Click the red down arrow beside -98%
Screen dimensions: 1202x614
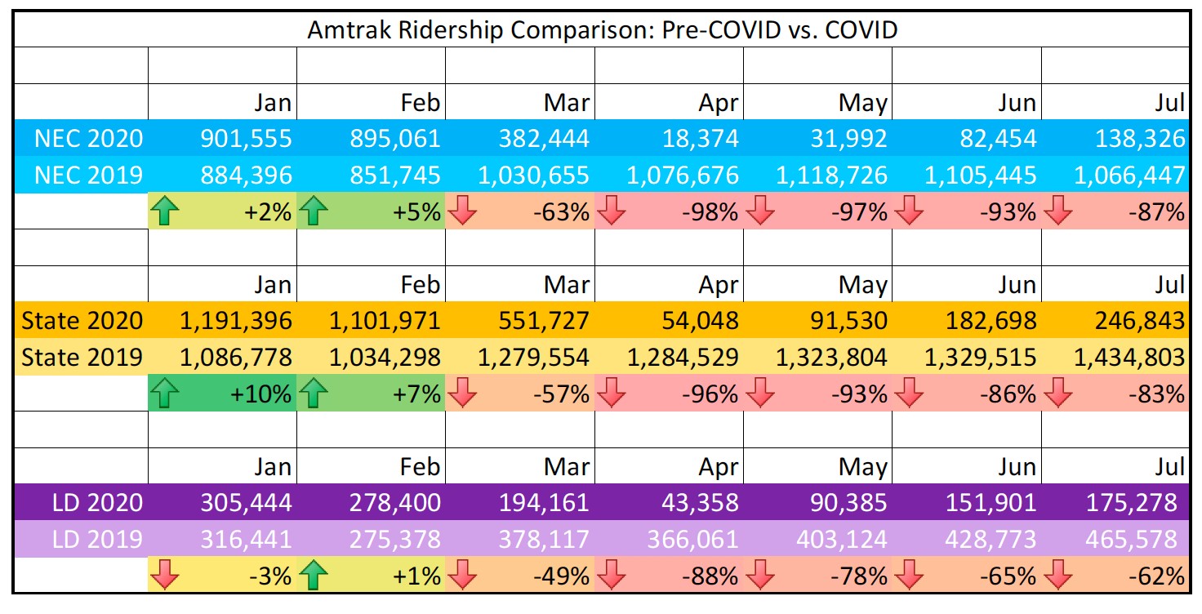pos(612,213)
